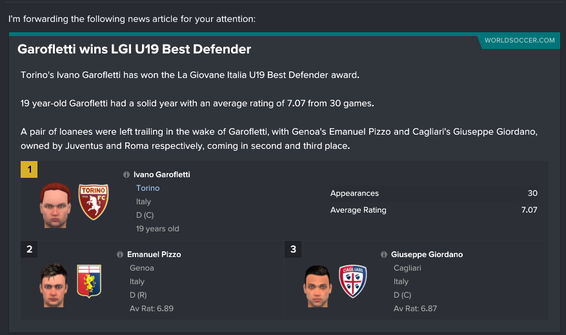Open the Genoa club crest
This screenshot has height=335, width=566.
click(89, 282)
